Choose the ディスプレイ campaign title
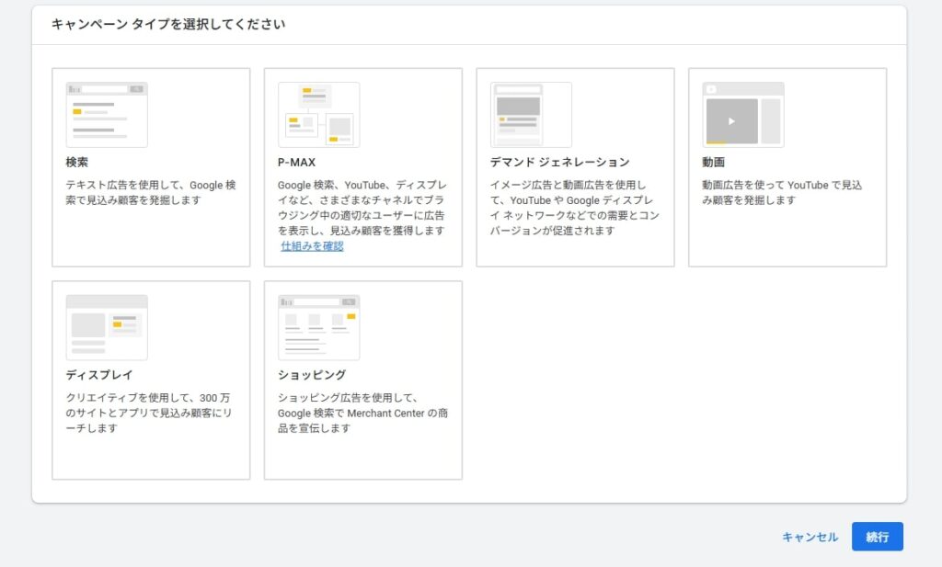Image resolution: width=942 pixels, height=567 pixels. [x=99, y=375]
